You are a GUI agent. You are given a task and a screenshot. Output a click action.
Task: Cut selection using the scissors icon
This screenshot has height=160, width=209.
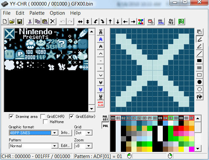click(x=30, y=22)
